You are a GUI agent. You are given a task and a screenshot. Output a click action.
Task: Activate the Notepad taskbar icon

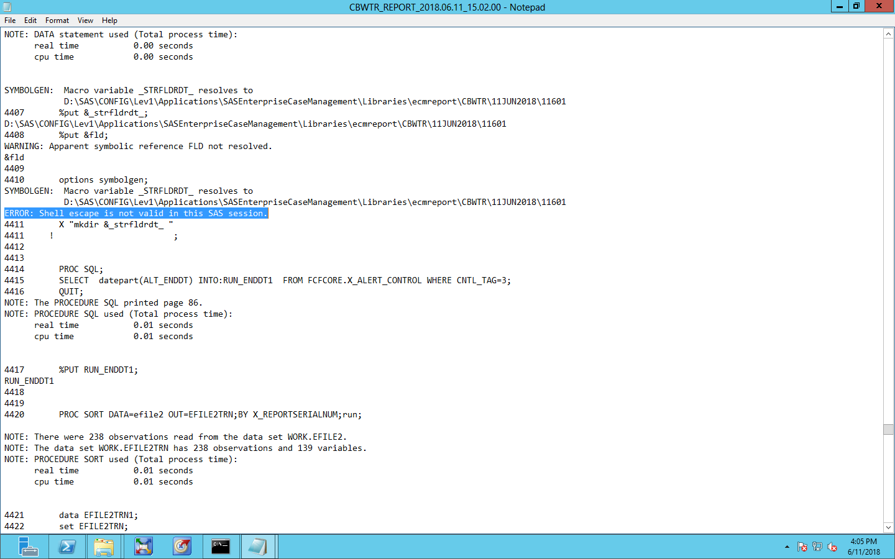[259, 547]
